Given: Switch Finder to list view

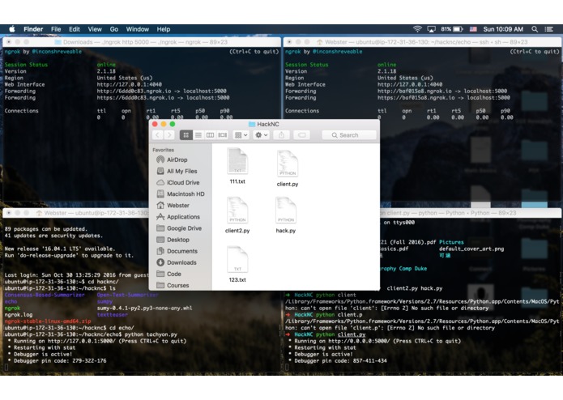Looking at the screenshot, I should [x=198, y=135].
